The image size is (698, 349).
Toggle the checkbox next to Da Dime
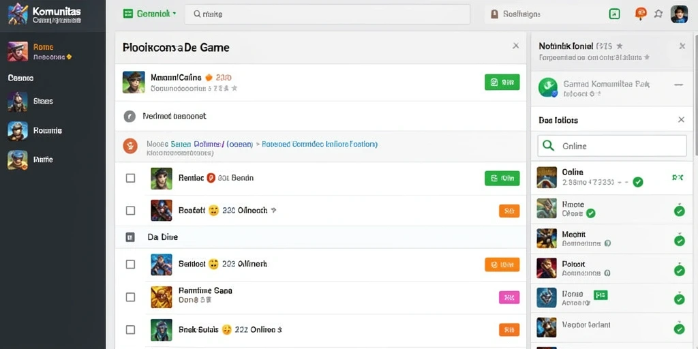click(130, 237)
